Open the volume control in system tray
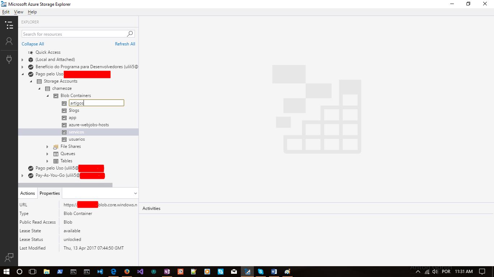The width and height of the screenshot is (494, 277). click(435, 272)
